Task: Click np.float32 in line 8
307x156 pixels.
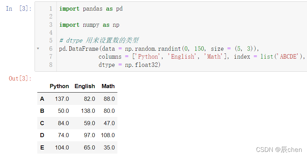Action: click(x=141, y=64)
